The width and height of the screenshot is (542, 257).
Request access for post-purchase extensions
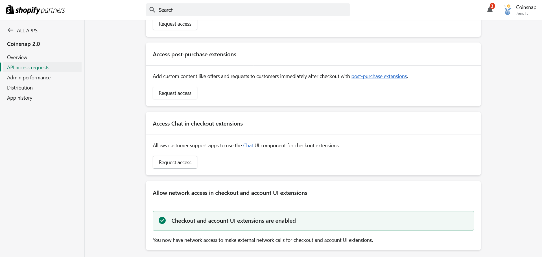coord(175,93)
